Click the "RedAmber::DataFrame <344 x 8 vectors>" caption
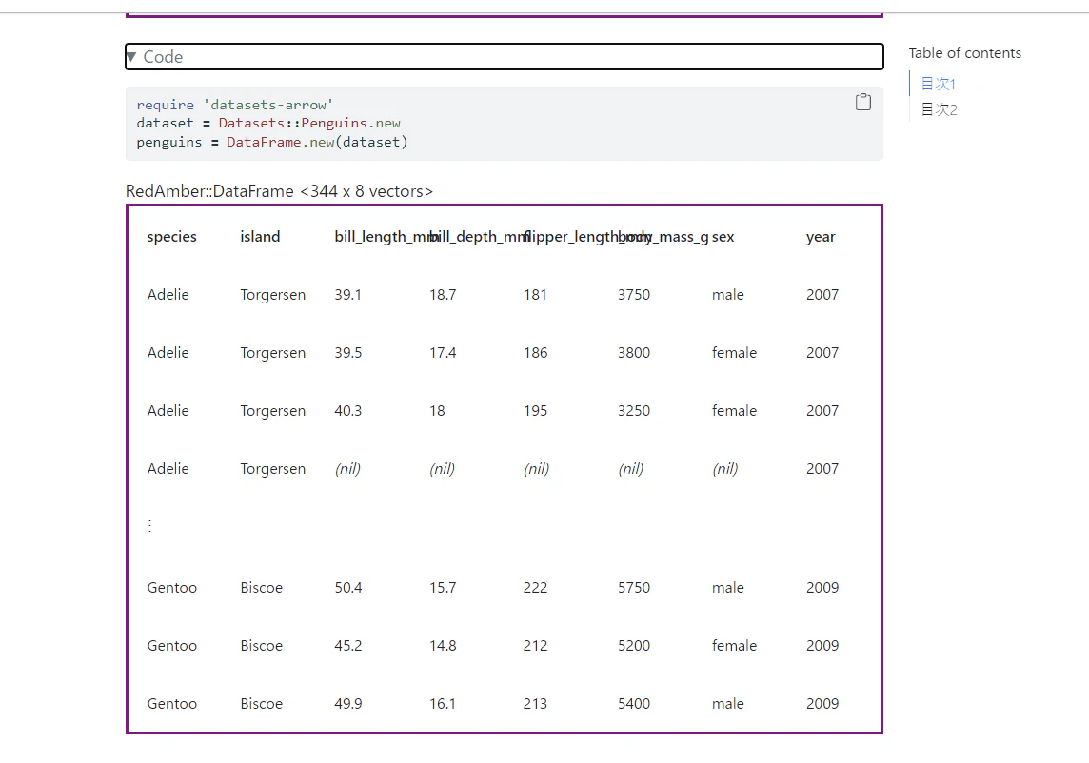 (x=279, y=191)
